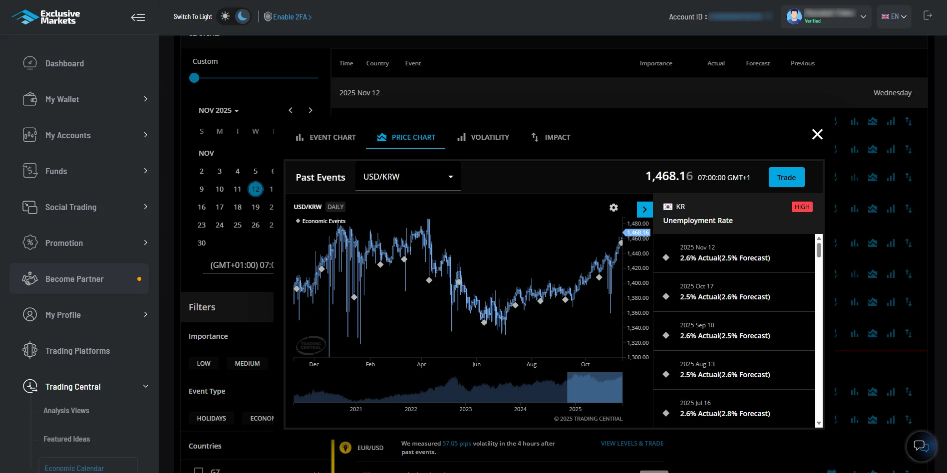This screenshot has height=473, width=947.
Task: Click the Custom range slider handle
Action: [194, 78]
